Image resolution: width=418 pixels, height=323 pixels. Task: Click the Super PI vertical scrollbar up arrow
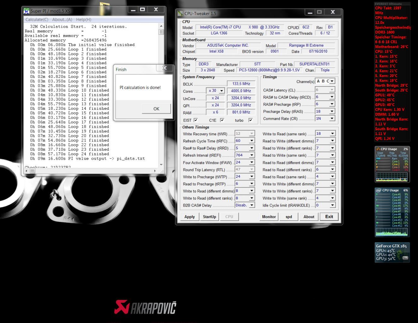coord(161,26)
